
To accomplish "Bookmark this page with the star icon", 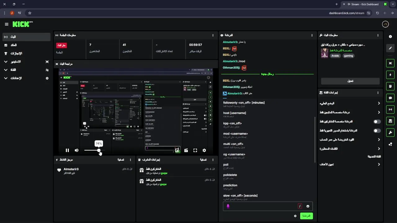I will click(30, 13).
